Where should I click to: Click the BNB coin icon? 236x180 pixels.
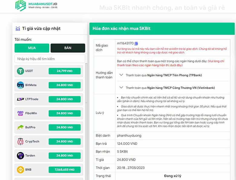(x=20, y=170)
